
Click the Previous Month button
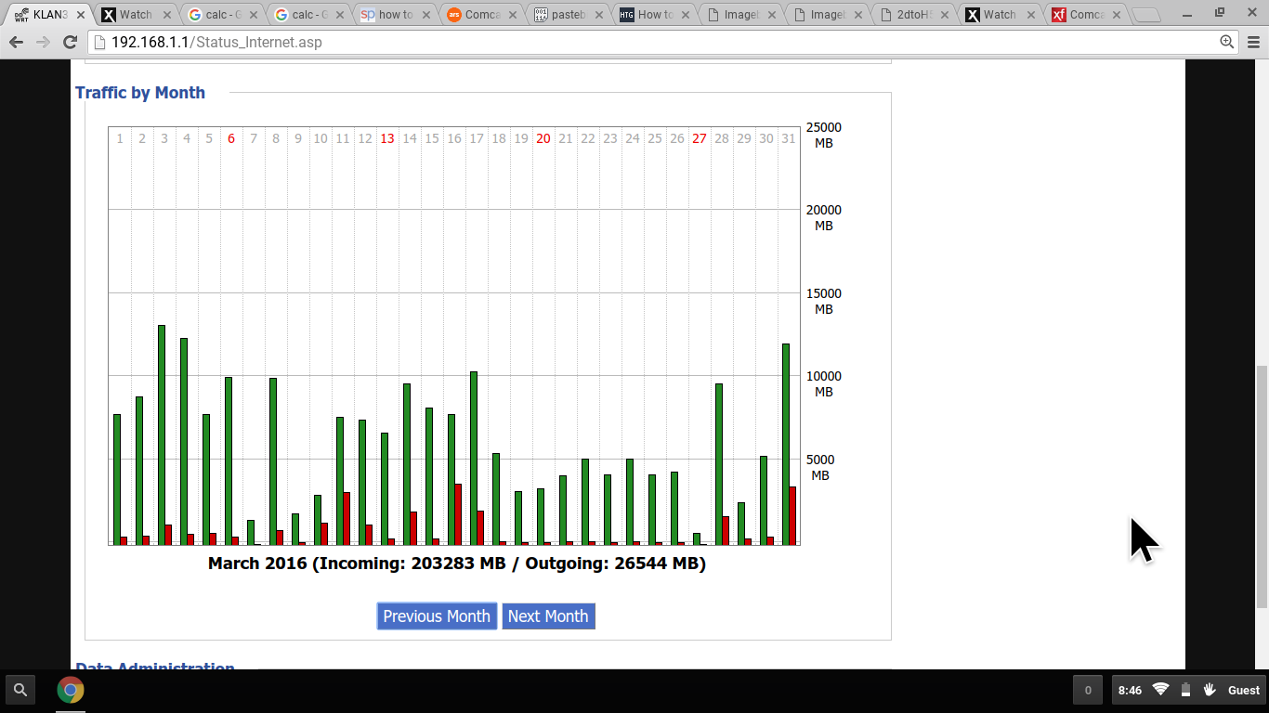click(x=437, y=616)
